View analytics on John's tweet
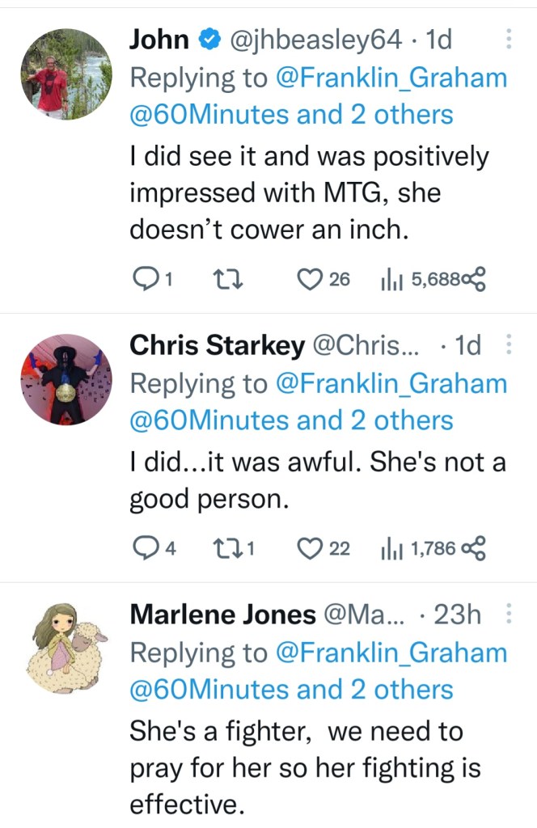 coord(390,279)
